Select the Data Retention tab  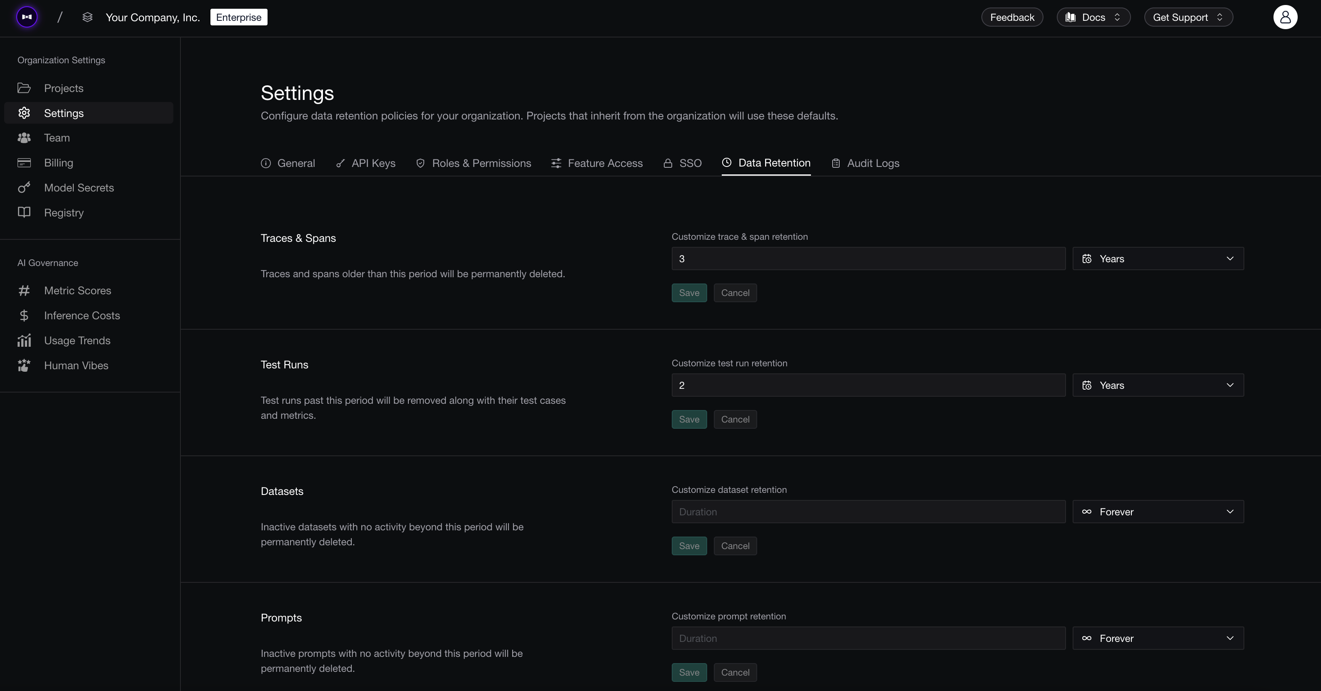[766, 163]
